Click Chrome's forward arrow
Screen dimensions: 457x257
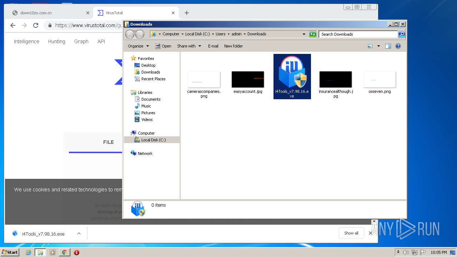24,25
